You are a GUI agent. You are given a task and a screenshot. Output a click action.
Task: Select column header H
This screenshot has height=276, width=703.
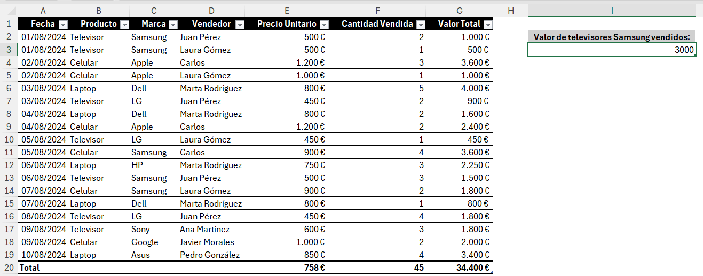tap(510, 11)
